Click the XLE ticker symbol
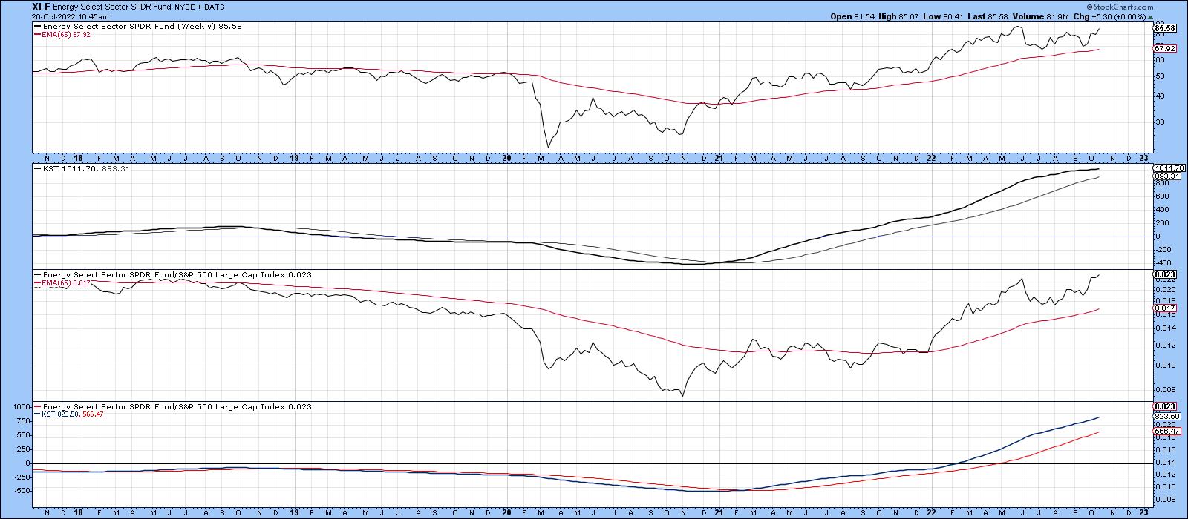1188x519 pixels. pos(40,5)
